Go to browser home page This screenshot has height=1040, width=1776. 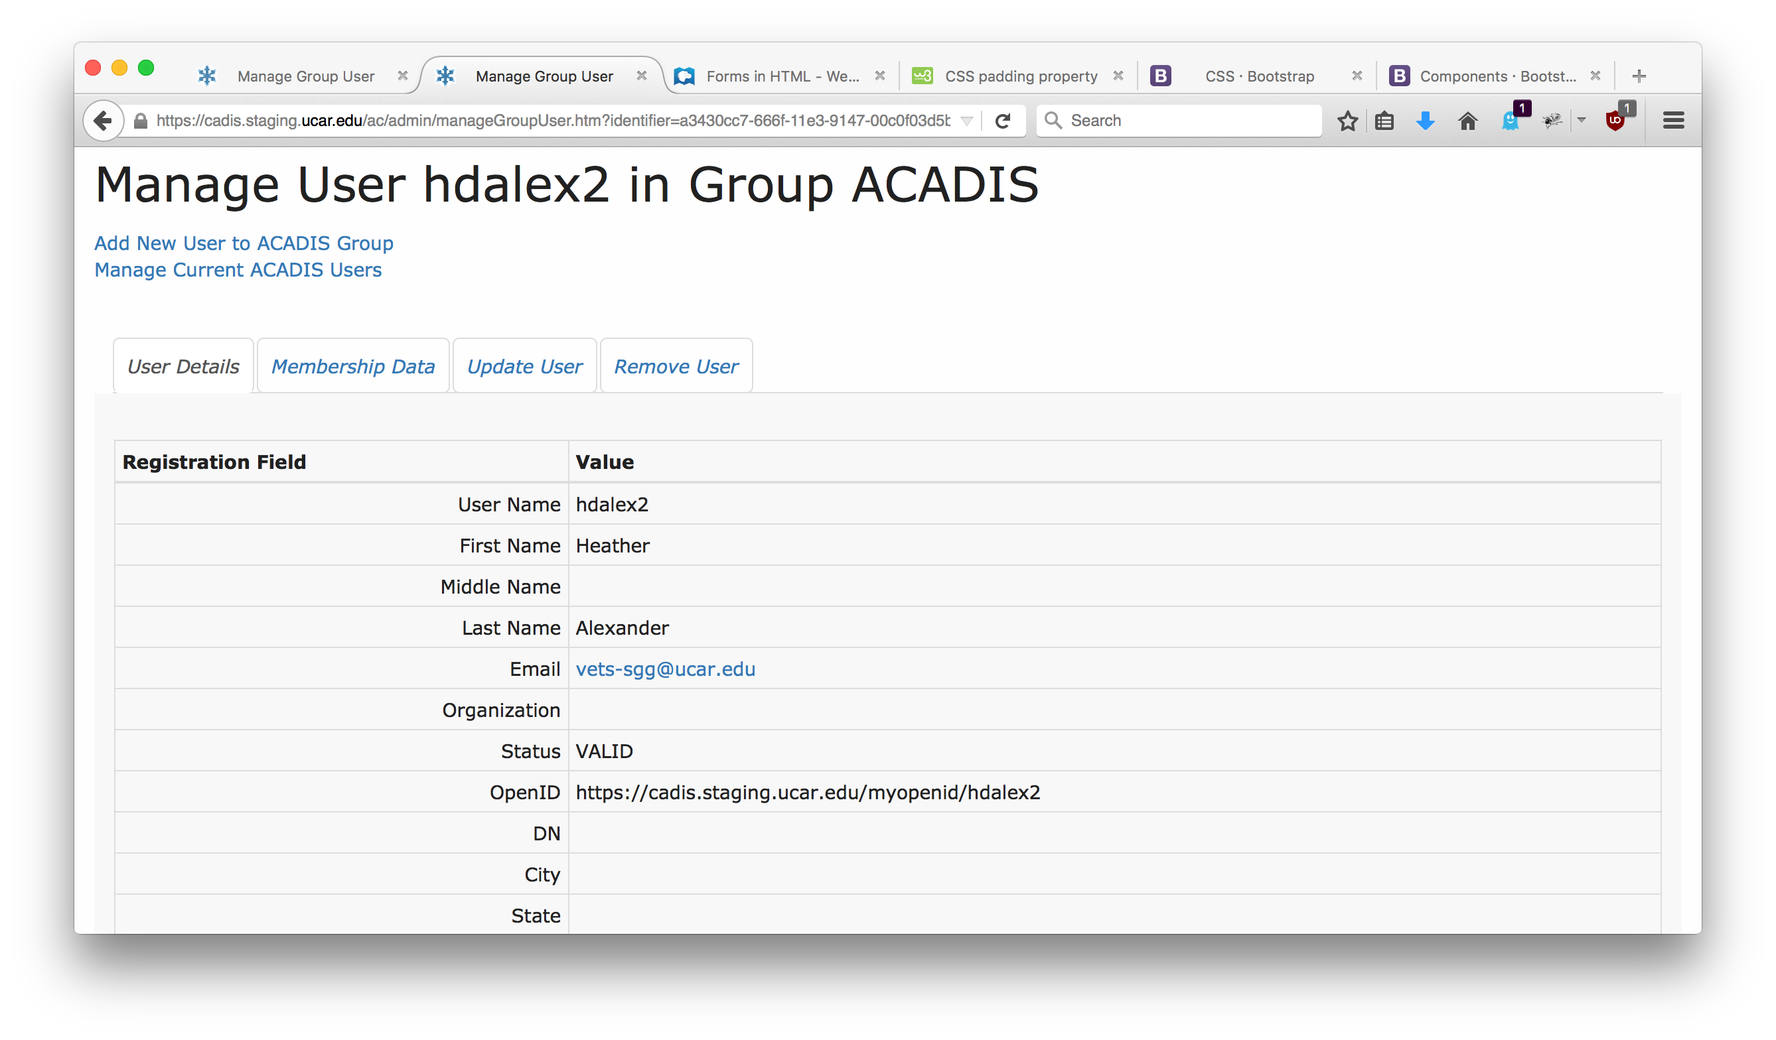[1467, 121]
